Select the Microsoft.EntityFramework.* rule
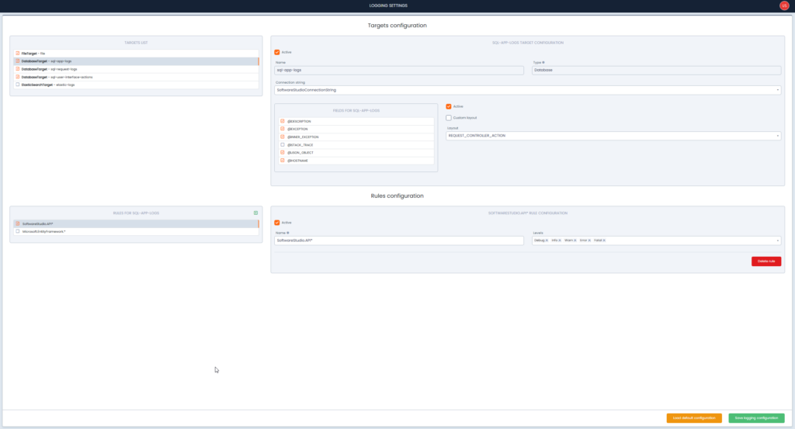795x429 pixels. [x=47, y=231]
